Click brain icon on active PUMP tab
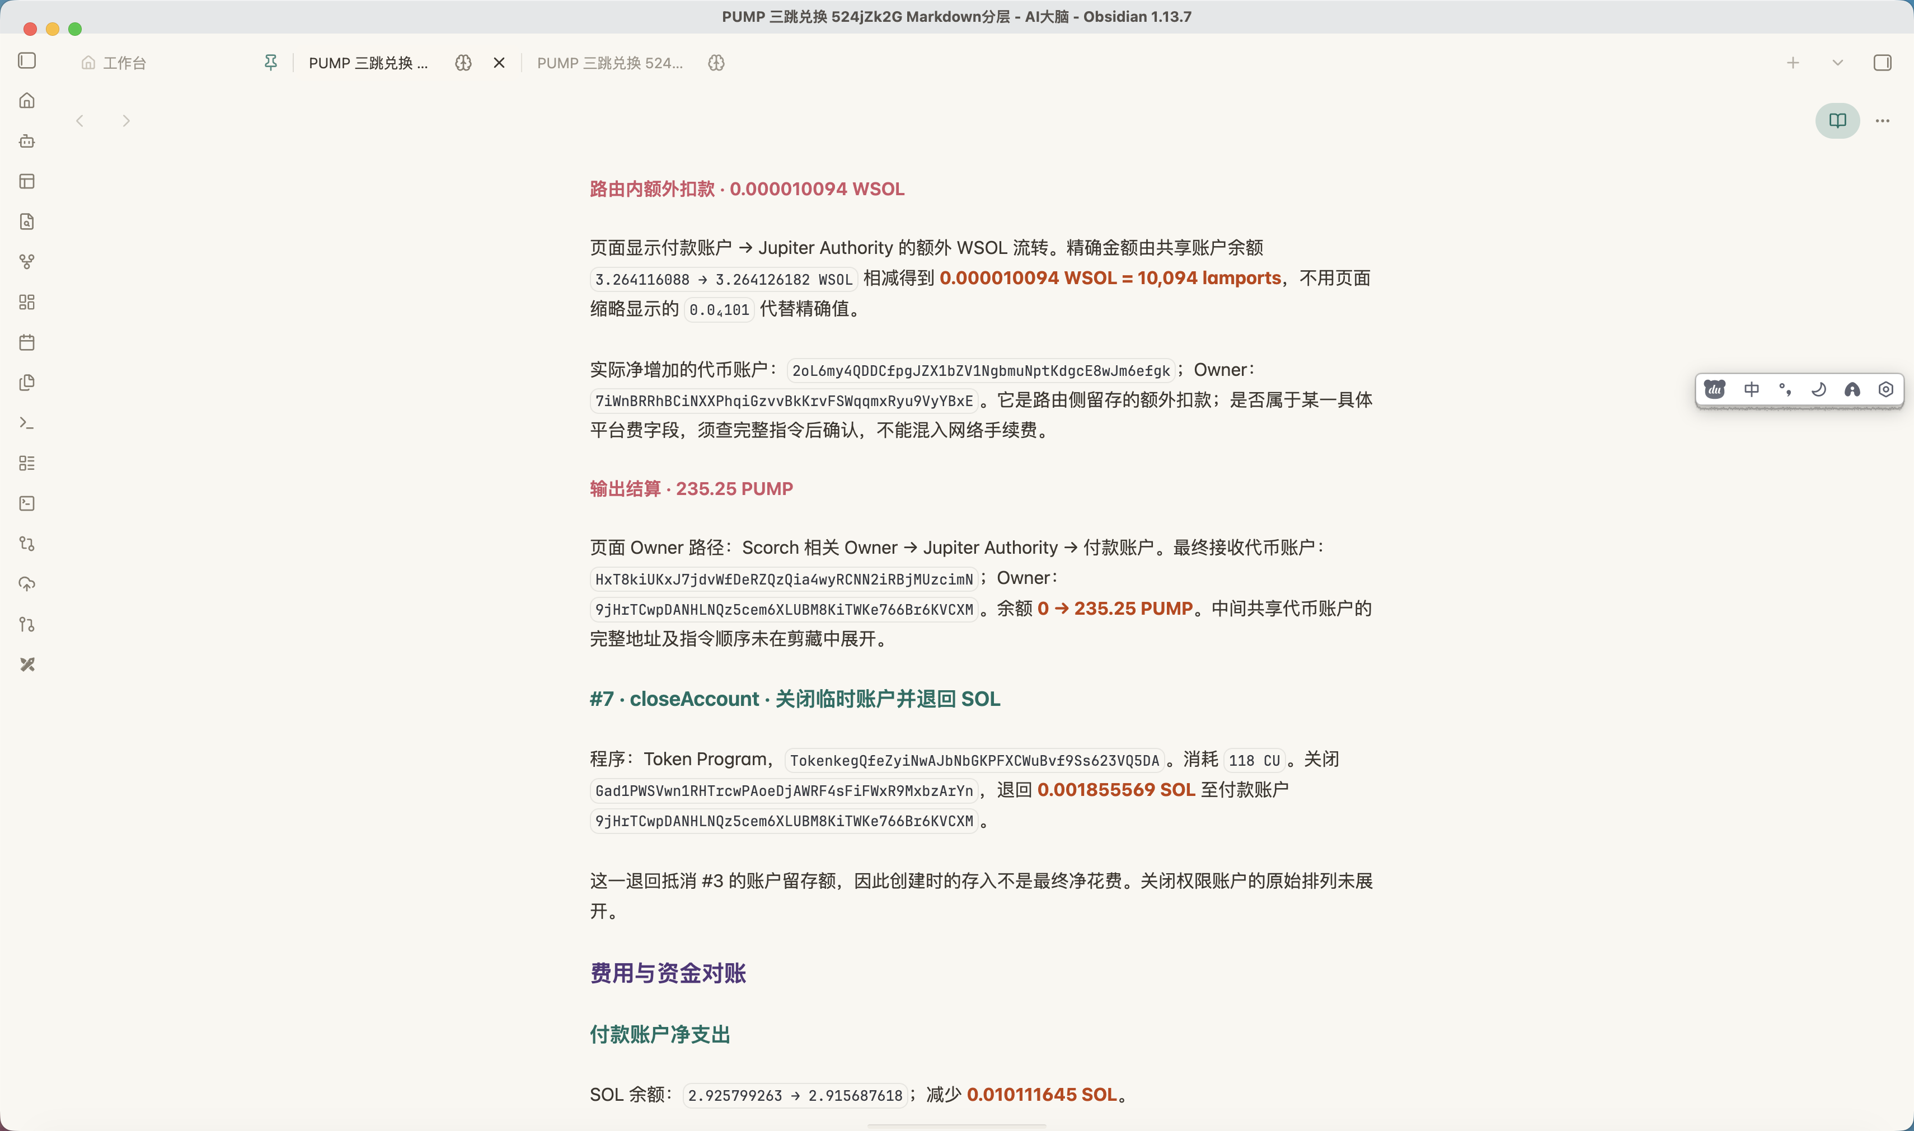Viewport: 1914px width, 1131px height. pyautogui.click(x=463, y=63)
